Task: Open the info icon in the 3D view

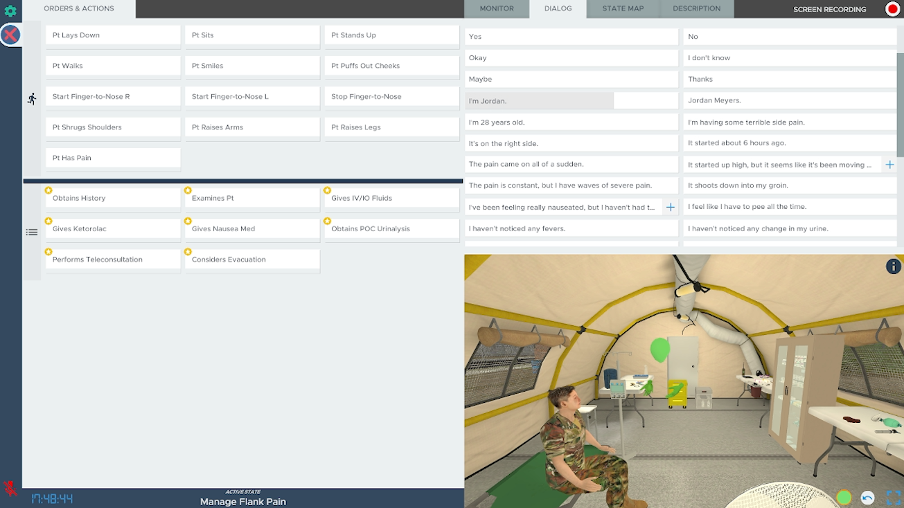Action: 893,266
